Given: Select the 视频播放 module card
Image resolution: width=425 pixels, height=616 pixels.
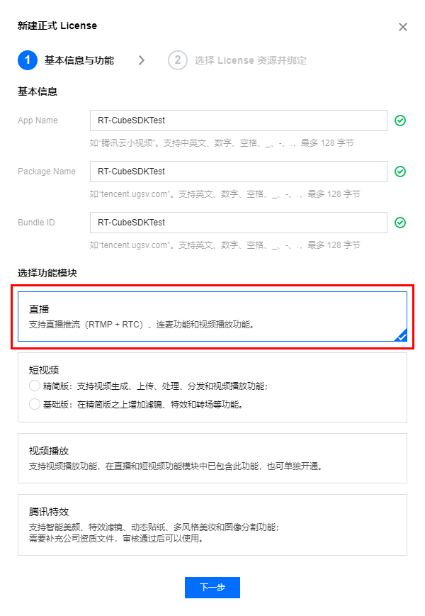Looking at the screenshot, I should pos(212,458).
